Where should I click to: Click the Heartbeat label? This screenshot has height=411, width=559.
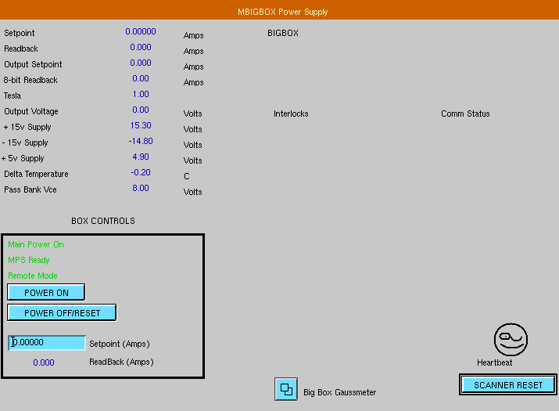coord(494,362)
